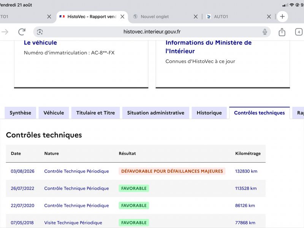Click the 26/07/2022 inspection date row
Image resolution: width=304 pixels, height=228 pixels.
tap(136, 188)
